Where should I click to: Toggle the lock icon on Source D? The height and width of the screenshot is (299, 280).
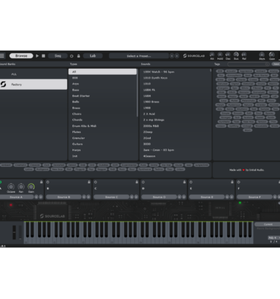click(x=184, y=182)
